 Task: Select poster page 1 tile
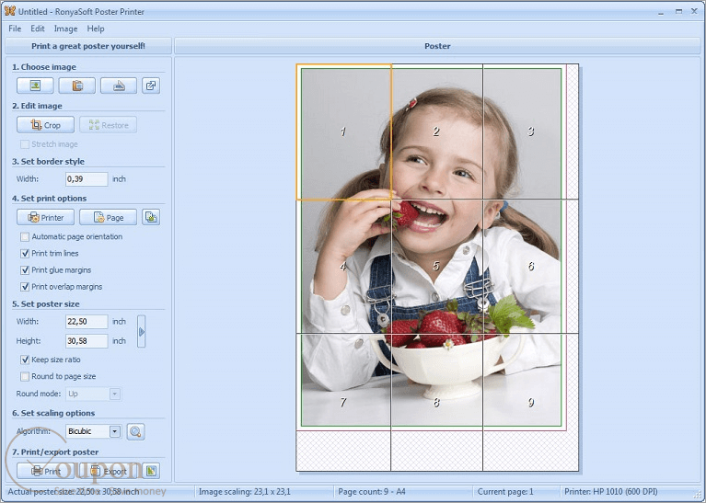pyautogui.click(x=343, y=131)
